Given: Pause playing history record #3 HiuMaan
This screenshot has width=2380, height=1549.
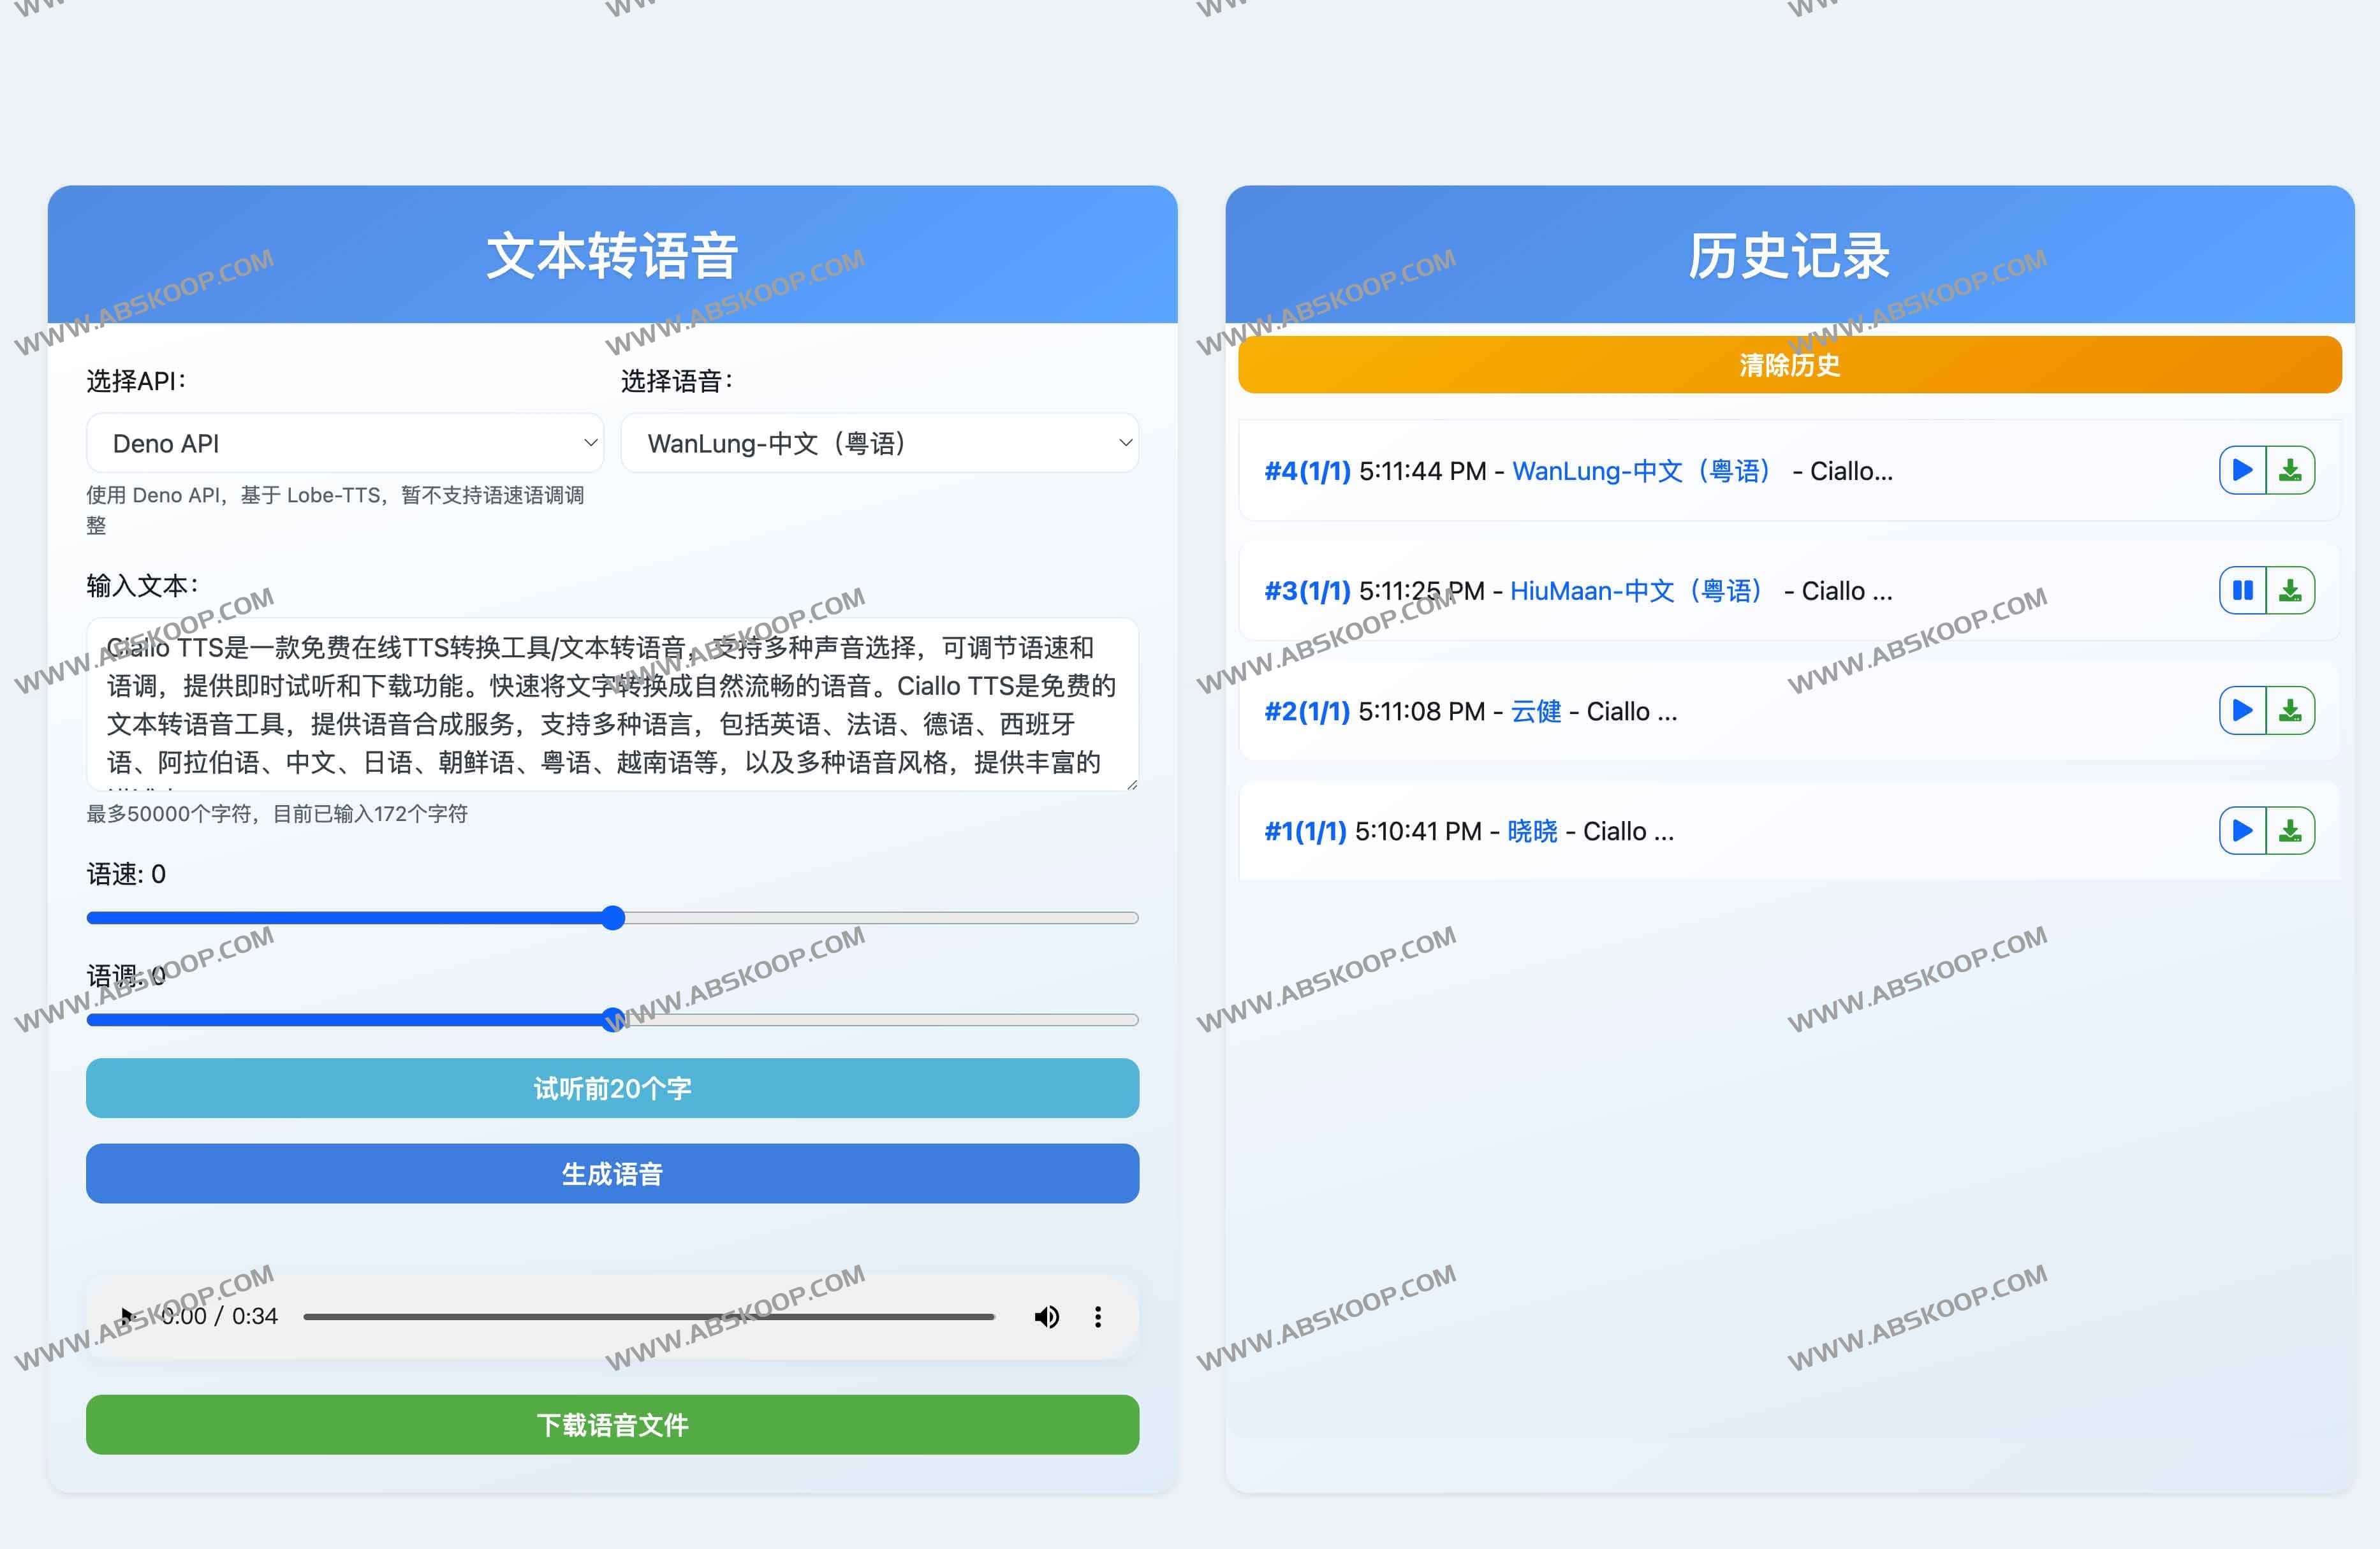Looking at the screenshot, I should point(2242,591).
